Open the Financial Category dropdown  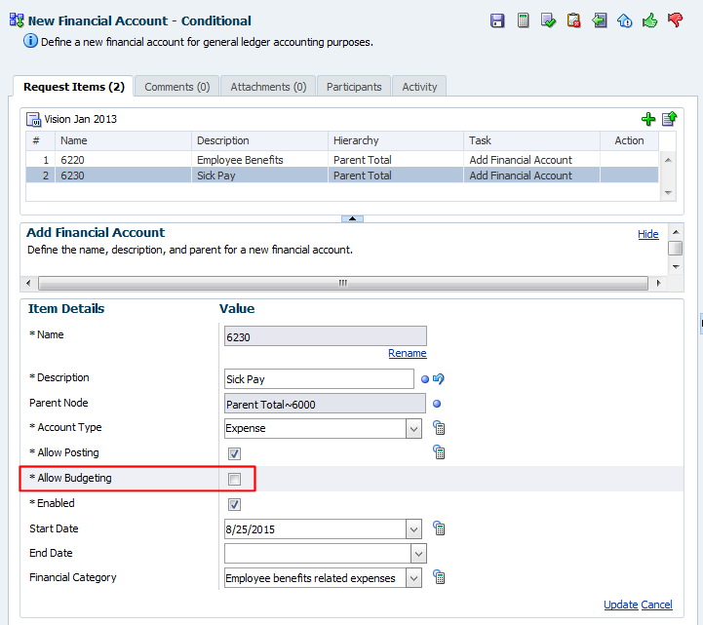coord(413,578)
